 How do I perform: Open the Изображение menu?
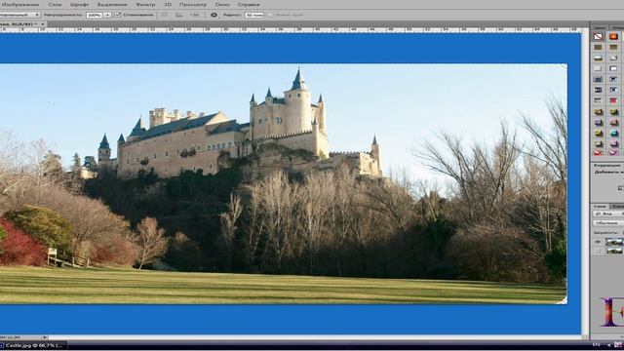[19, 4]
